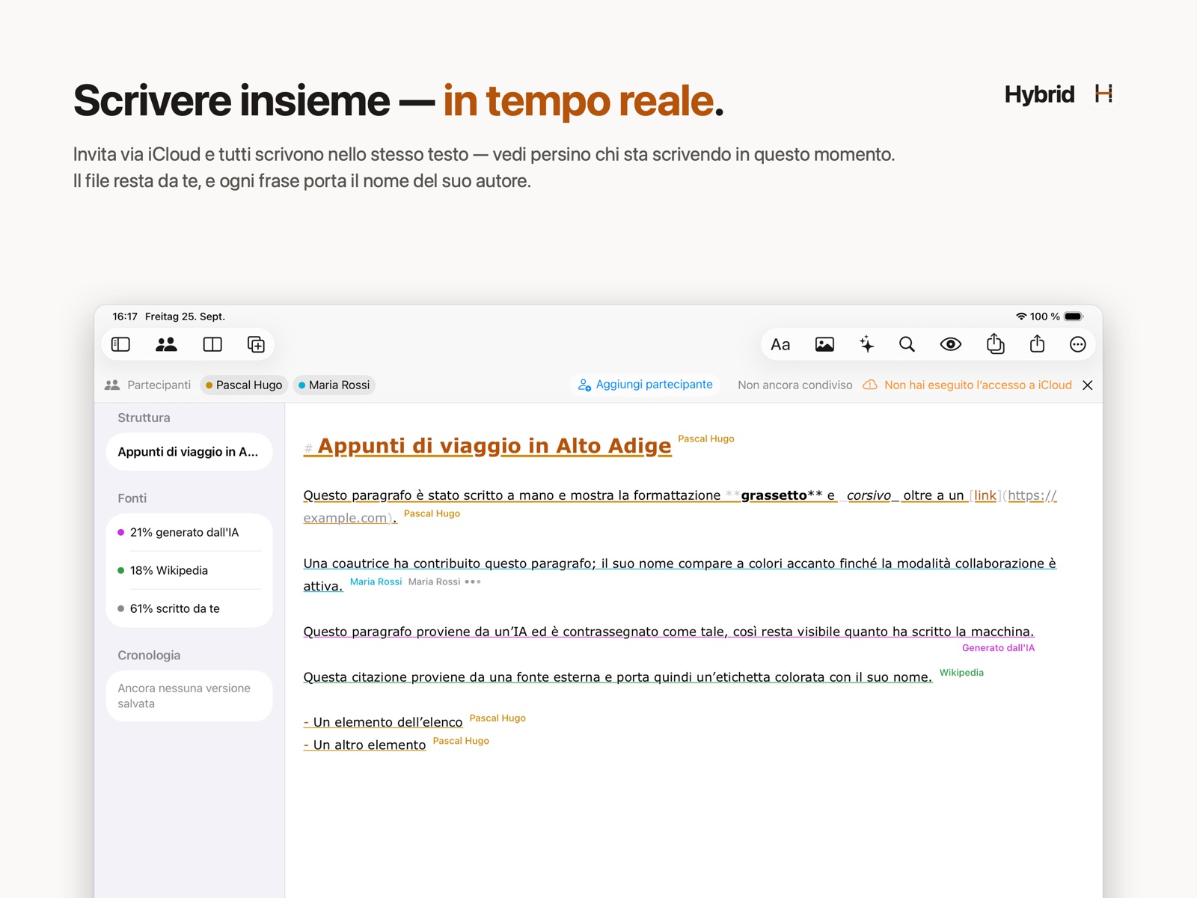
Task: Click the battery indicator in status bar
Action: coord(1074,317)
